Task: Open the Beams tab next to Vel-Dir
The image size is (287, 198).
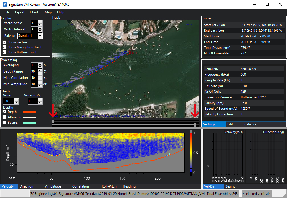Action: coord(230,186)
